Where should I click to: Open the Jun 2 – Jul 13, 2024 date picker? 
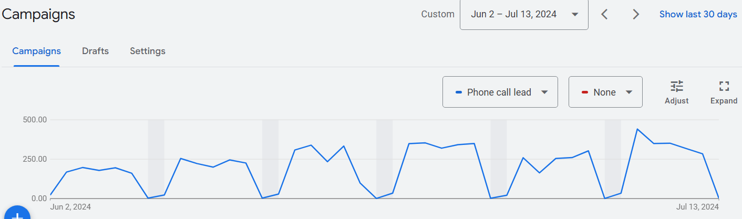523,14
